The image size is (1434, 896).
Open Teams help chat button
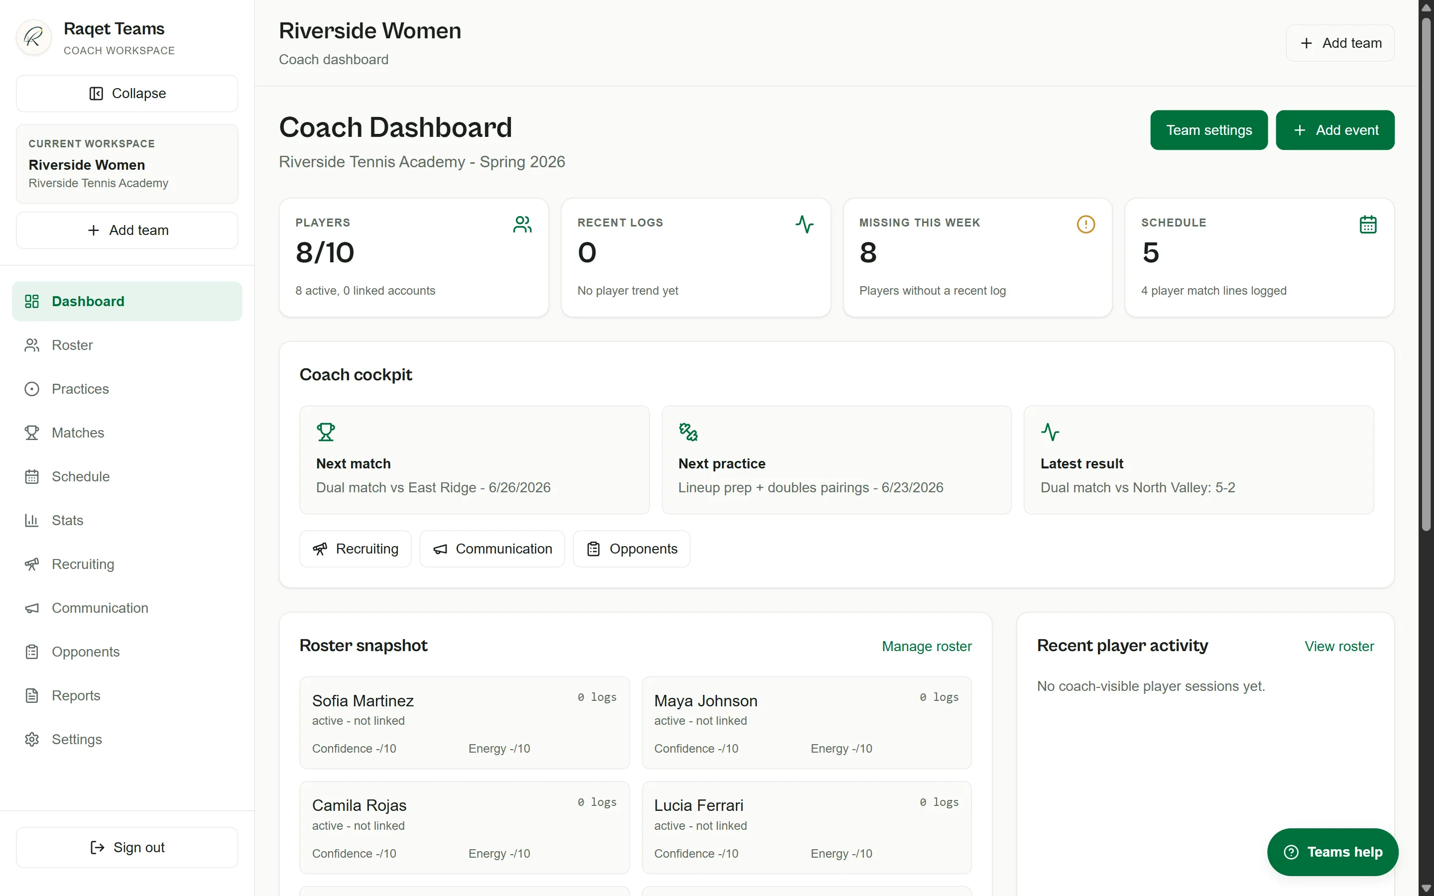(x=1332, y=852)
